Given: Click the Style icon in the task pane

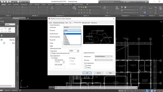Looking at the screenshot, I should click(x=2, y=30).
